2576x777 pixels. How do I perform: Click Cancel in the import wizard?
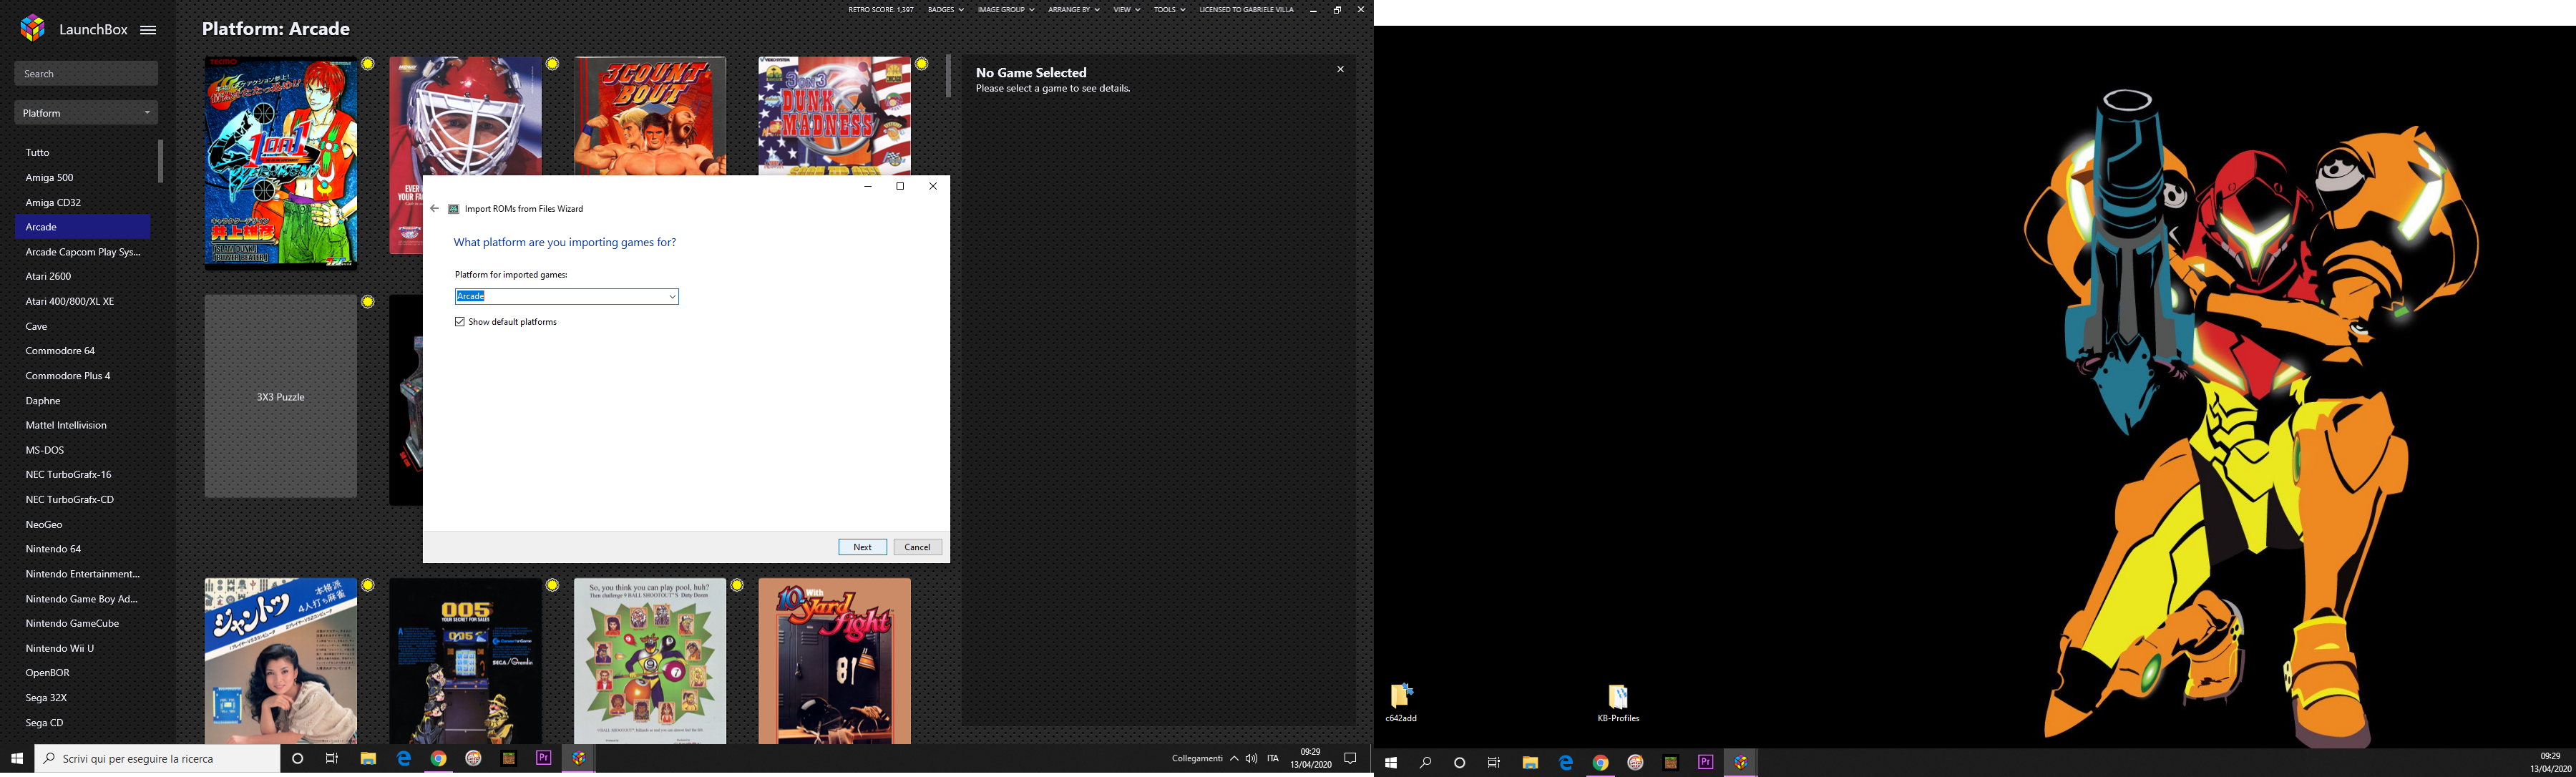[x=917, y=547]
